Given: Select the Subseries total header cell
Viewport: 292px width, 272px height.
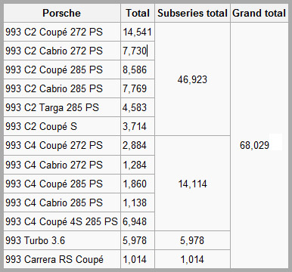Looking at the screenshot, I should tap(192, 13).
